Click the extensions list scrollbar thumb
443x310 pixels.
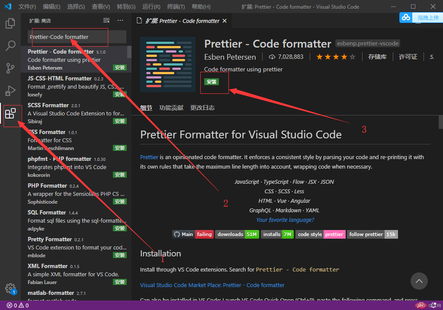(x=129, y=52)
